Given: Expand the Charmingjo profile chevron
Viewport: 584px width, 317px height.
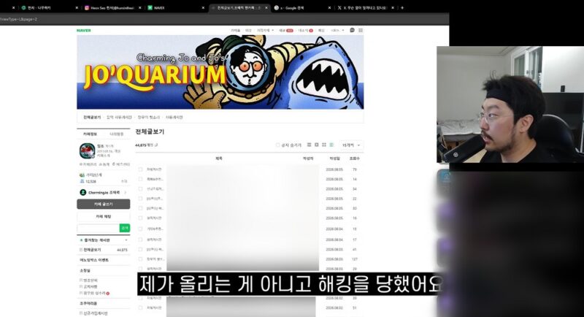Looking at the screenshot, I should click(126, 193).
